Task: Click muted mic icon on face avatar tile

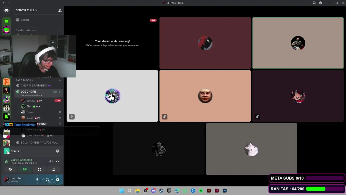Action: coord(164,117)
